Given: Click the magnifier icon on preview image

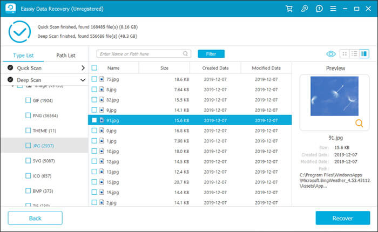Looking at the screenshot, I should (359, 124).
